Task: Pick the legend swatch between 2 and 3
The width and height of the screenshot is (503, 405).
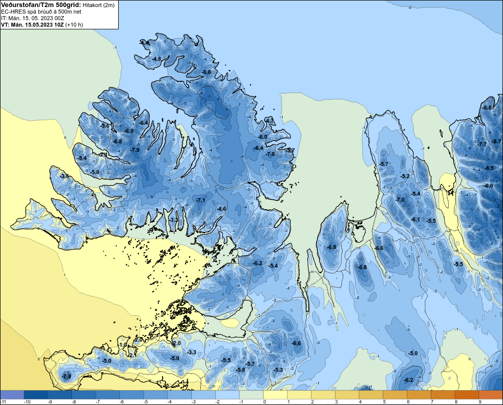Action: 323,394
